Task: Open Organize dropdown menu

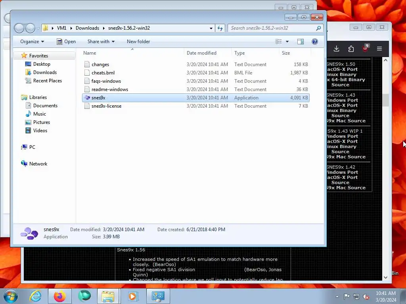Action: [x=32, y=41]
